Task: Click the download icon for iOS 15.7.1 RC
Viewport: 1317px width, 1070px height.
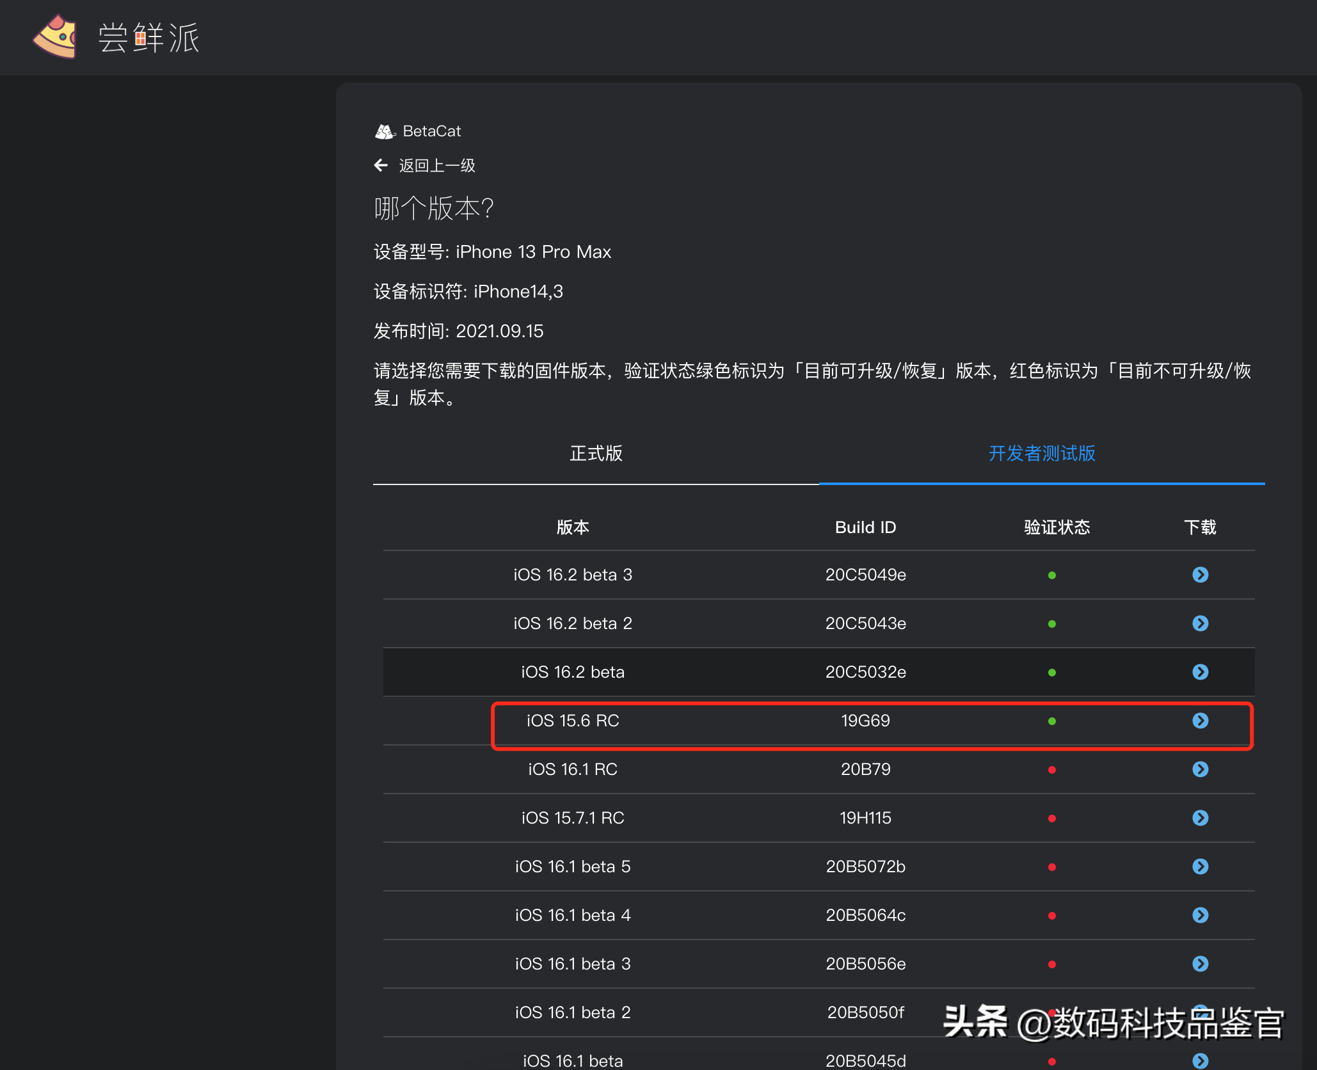Action: click(x=1200, y=818)
